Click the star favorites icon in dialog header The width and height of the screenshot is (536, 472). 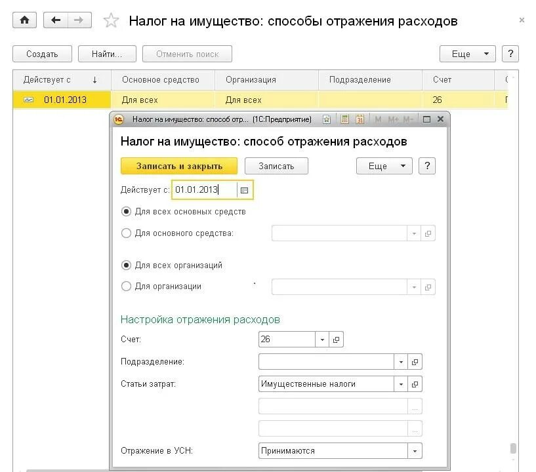(326, 119)
